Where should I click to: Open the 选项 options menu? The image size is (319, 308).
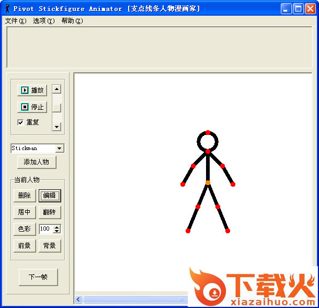(x=44, y=21)
